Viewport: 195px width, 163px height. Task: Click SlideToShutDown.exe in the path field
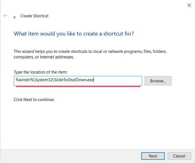(x=74, y=81)
